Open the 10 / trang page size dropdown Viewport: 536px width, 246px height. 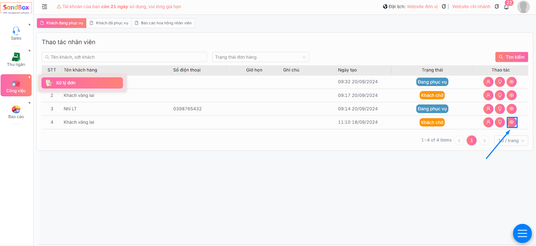click(511, 141)
